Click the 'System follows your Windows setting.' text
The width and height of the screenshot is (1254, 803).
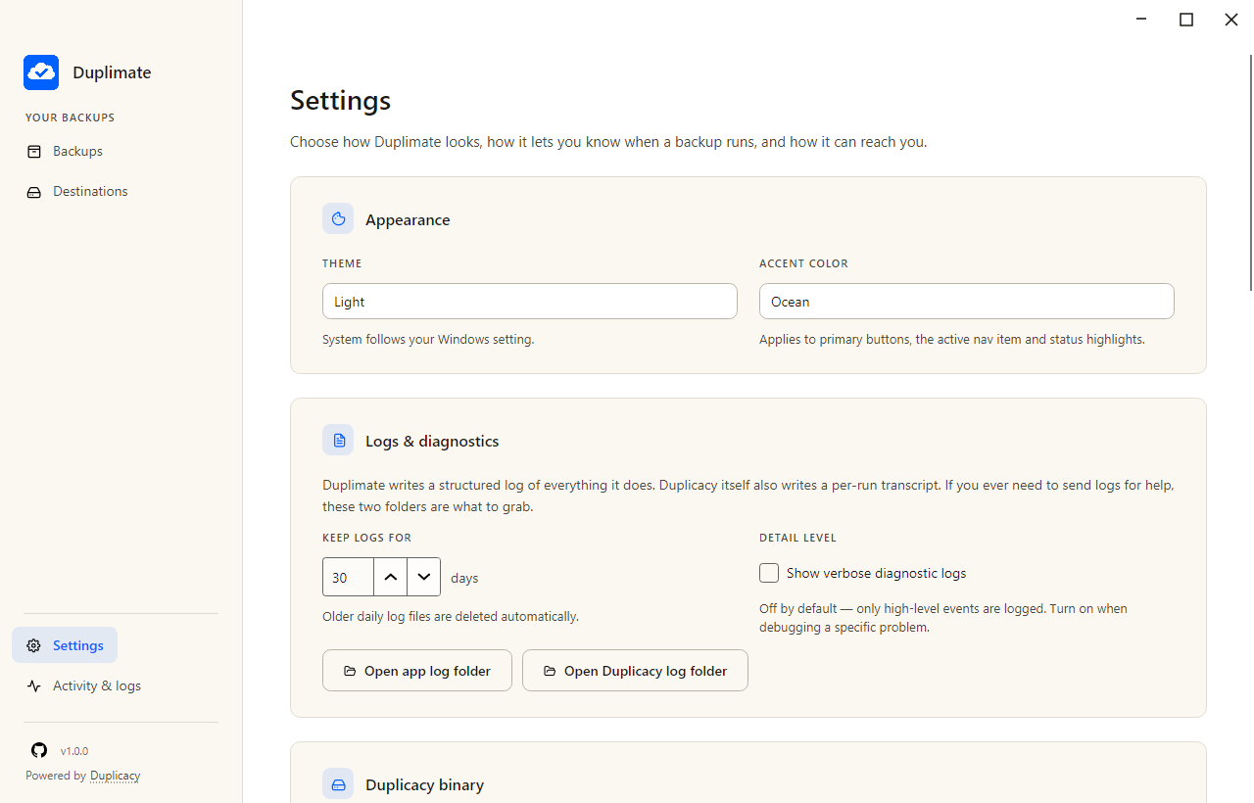(428, 340)
